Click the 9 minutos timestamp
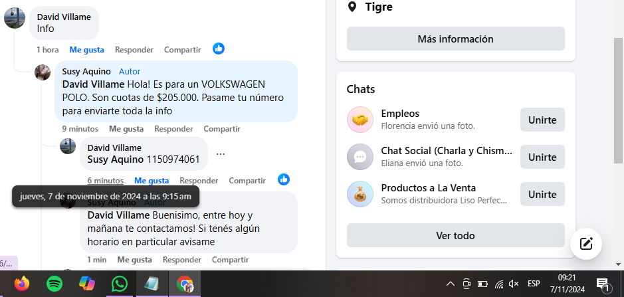The height and width of the screenshot is (297, 624). coord(80,129)
